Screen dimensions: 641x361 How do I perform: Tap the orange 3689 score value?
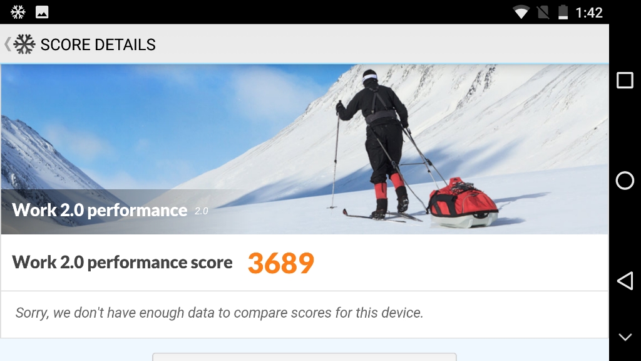coord(281,263)
